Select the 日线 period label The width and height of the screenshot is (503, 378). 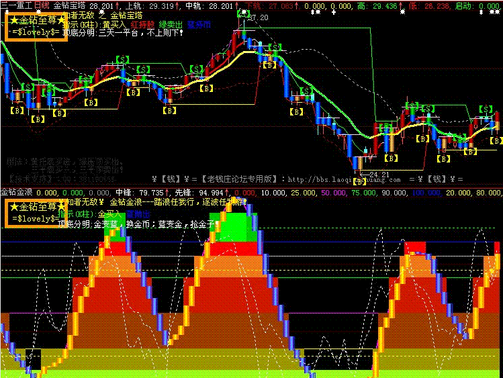click(x=42, y=5)
